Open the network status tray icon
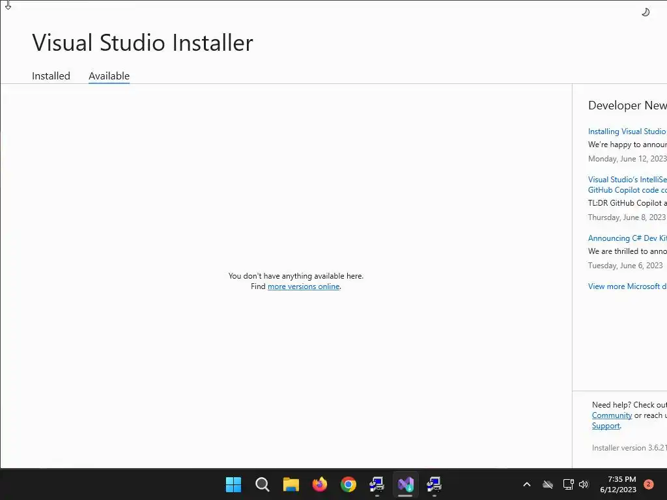Screen dimensions: 667x500 [568, 484]
